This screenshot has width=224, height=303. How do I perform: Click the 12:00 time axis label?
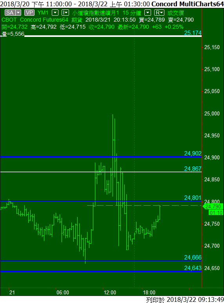(x=110, y=292)
